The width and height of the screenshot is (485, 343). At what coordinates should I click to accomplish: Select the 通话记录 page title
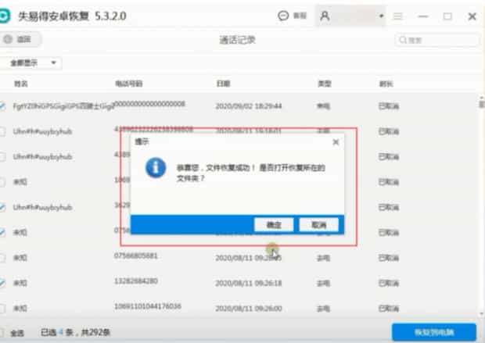point(237,40)
